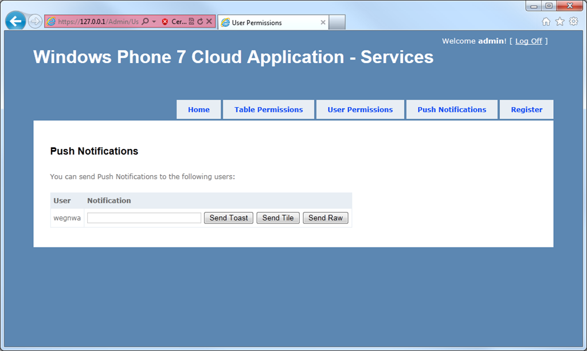
Task: Toggle the compatibility view icon
Action: (x=191, y=21)
